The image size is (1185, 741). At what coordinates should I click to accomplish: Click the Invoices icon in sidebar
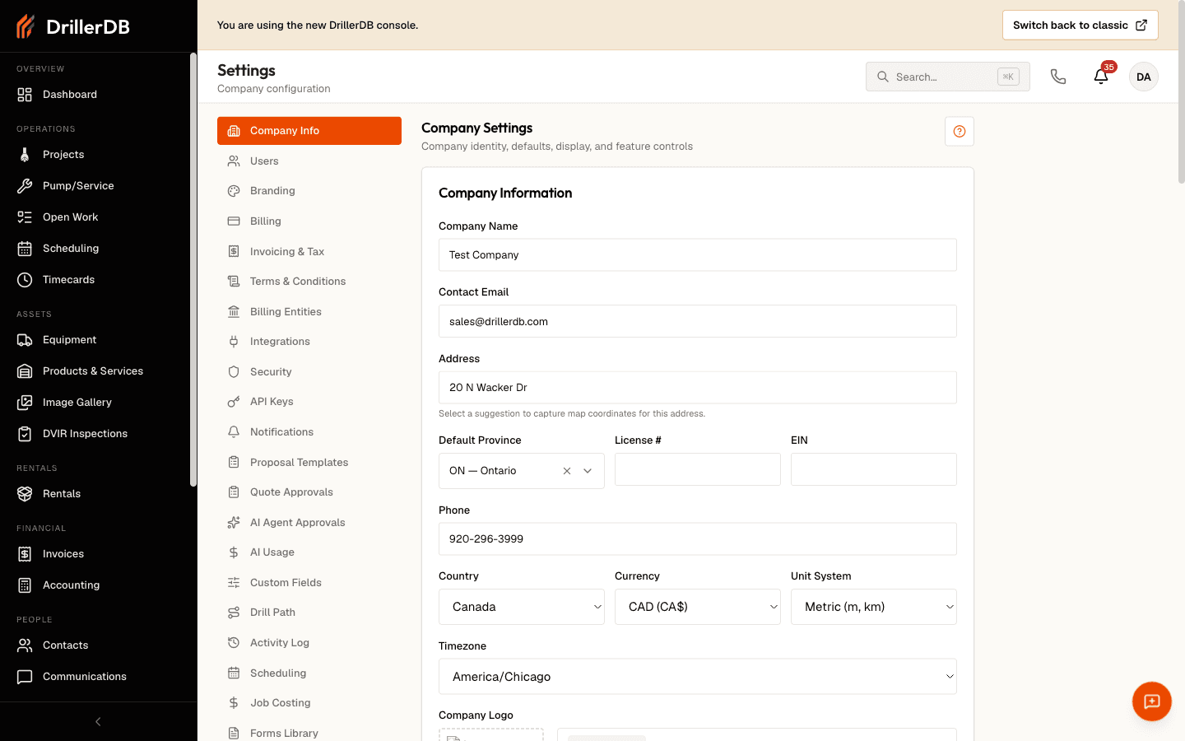(25, 554)
